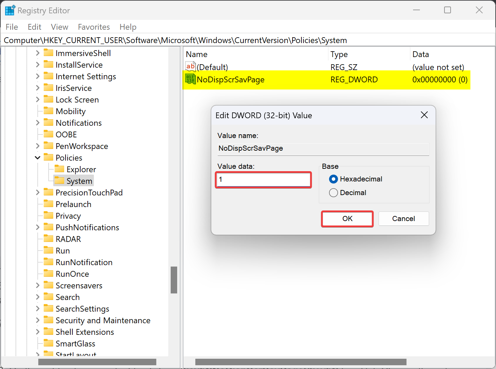Click the Value name field NoDispScrSavPage
This screenshot has width=496, height=369.
[x=323, y=149]
